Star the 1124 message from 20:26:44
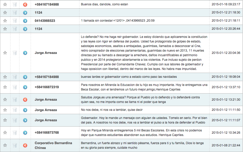This screenshot has width=243, height=152. (x=5, y=29)
